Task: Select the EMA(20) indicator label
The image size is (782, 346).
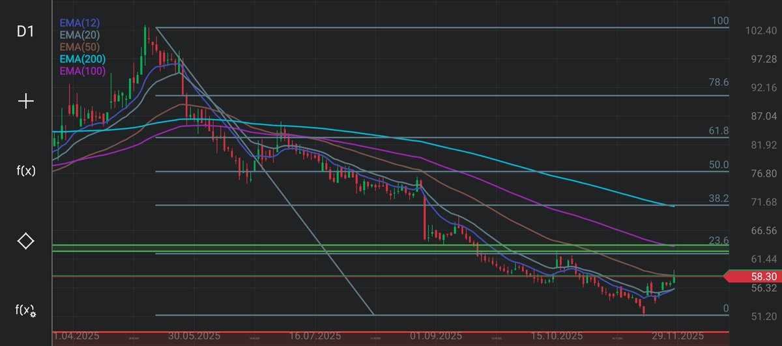Action: 79,35
